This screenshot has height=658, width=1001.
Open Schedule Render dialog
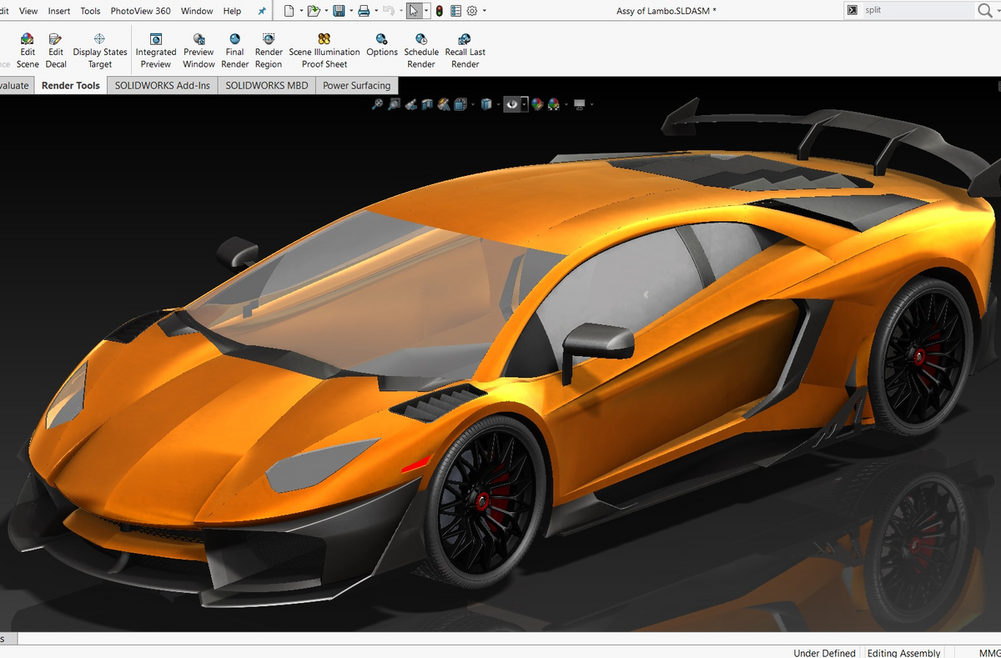(421, 51)
